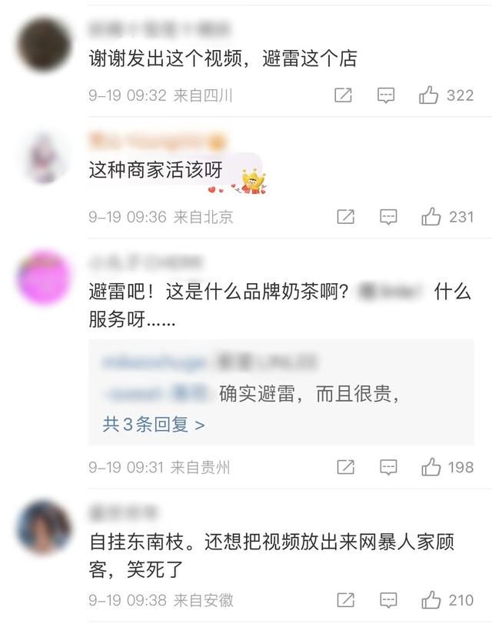Repost the comment from 四川
Screen dimensions: 492x624
point(343,95)
